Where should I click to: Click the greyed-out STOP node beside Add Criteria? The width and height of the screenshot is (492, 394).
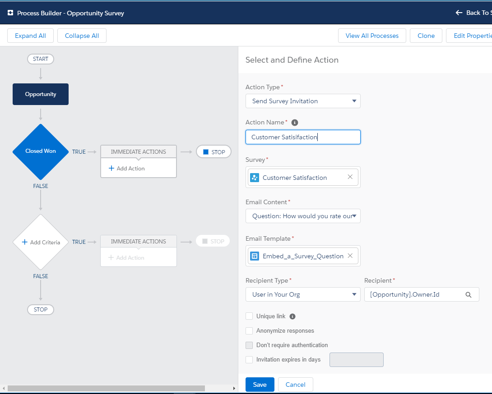[x=213, y=241]
